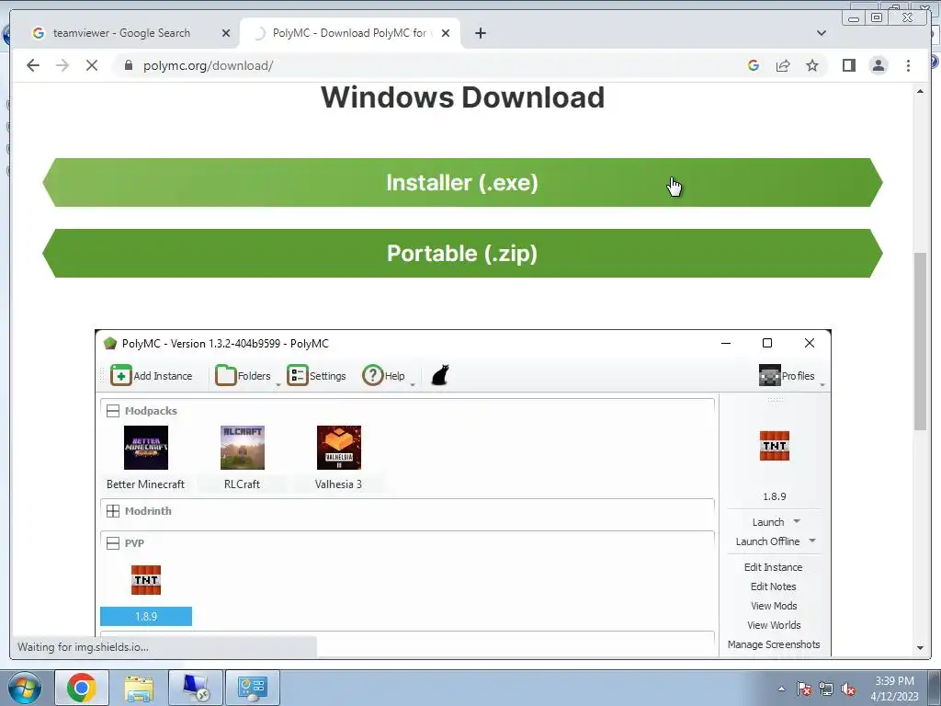This screenshot has width=941, height=706.
Task: Click the remote desktop taskbar icon
Action: pos(196,688)
